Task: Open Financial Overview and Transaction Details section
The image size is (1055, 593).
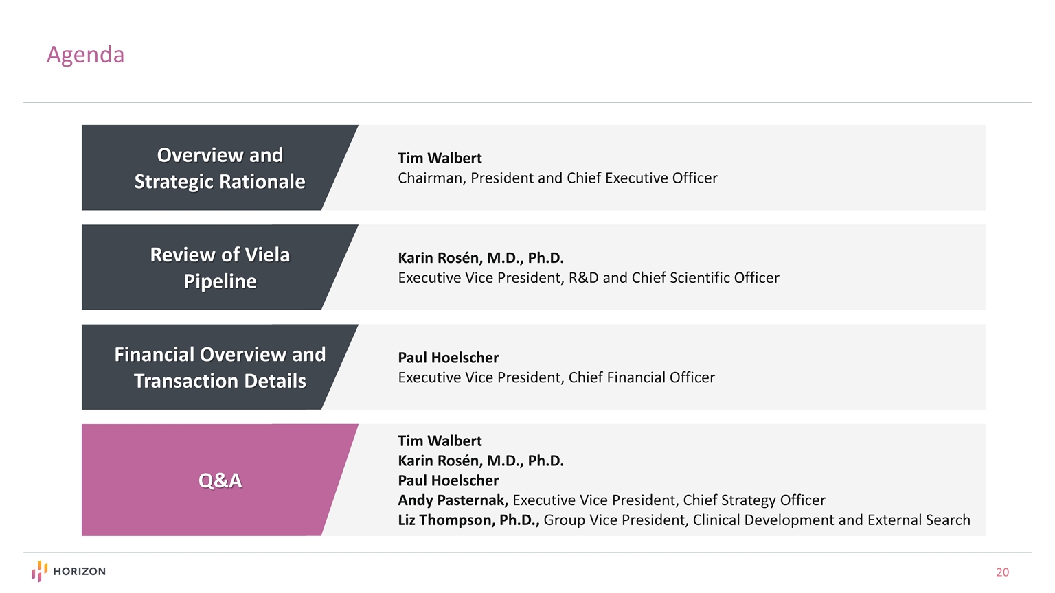Action: 219,367
